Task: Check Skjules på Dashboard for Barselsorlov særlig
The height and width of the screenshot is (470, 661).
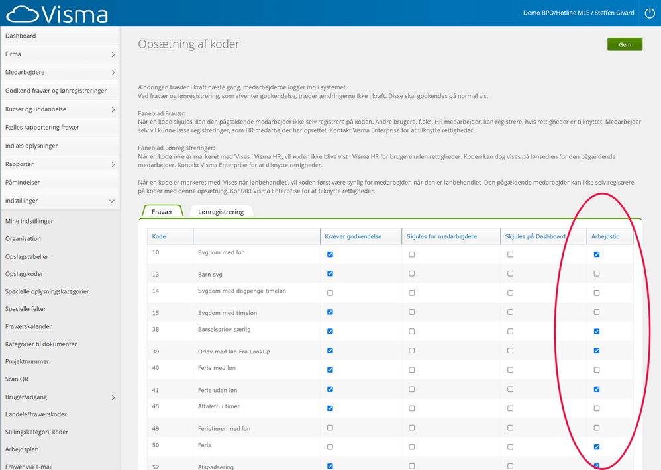Action: pyautogui.click(x=511, y=332)
